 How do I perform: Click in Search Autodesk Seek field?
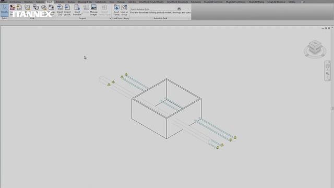click(153, 9)
